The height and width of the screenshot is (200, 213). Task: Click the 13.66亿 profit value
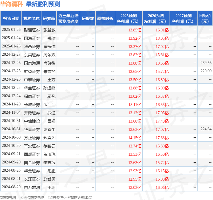[135, 121]
